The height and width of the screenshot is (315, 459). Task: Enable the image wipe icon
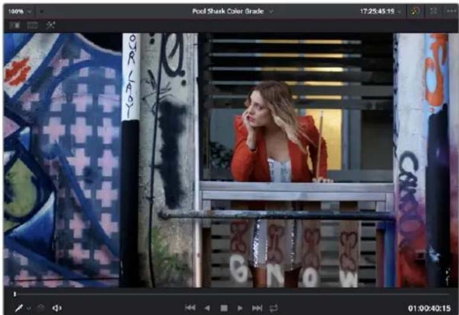(14, 25)
